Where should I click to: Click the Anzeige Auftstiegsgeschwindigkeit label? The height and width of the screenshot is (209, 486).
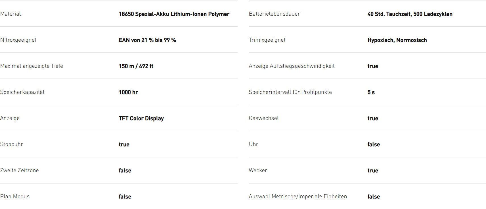[292, 66]
